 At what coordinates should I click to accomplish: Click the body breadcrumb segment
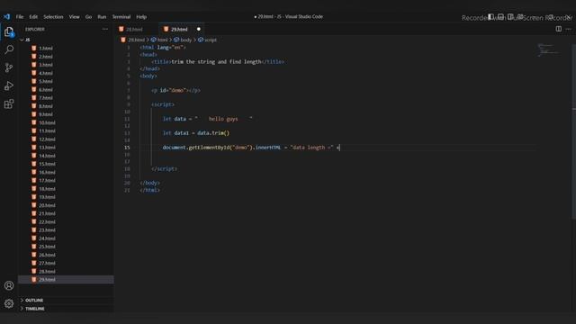click(x=183, y=40)
